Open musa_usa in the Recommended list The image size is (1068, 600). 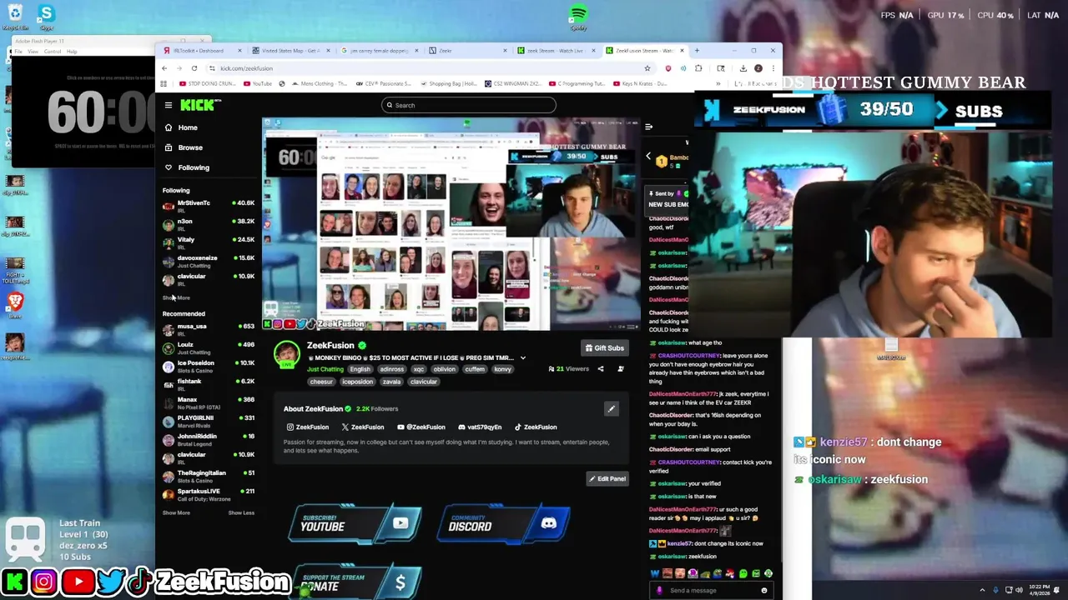coord(209,329)
